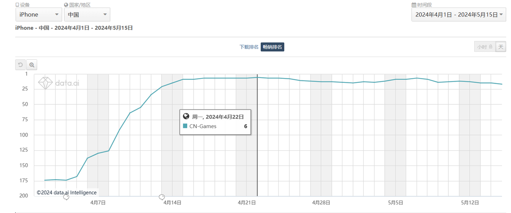Open the 中国 country dropdown
Image resolution: width=511 pixels, height=213 pixels.
pos(87,14)
